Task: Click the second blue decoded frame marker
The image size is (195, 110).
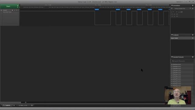Action: pos(118,9)
